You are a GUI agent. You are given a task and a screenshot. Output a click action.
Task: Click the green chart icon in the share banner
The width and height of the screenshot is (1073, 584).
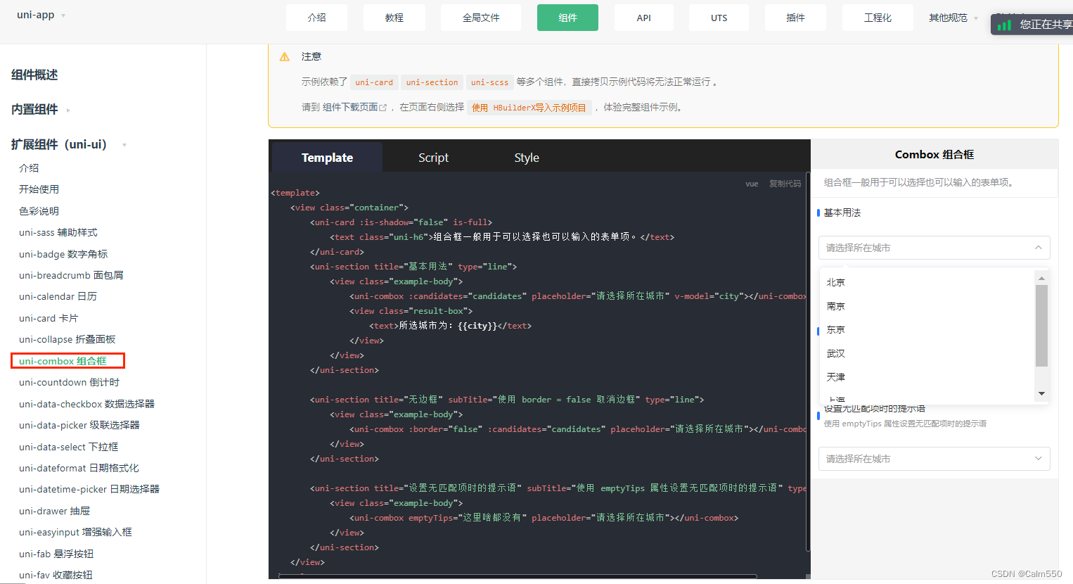click(x=1004, y=23)
